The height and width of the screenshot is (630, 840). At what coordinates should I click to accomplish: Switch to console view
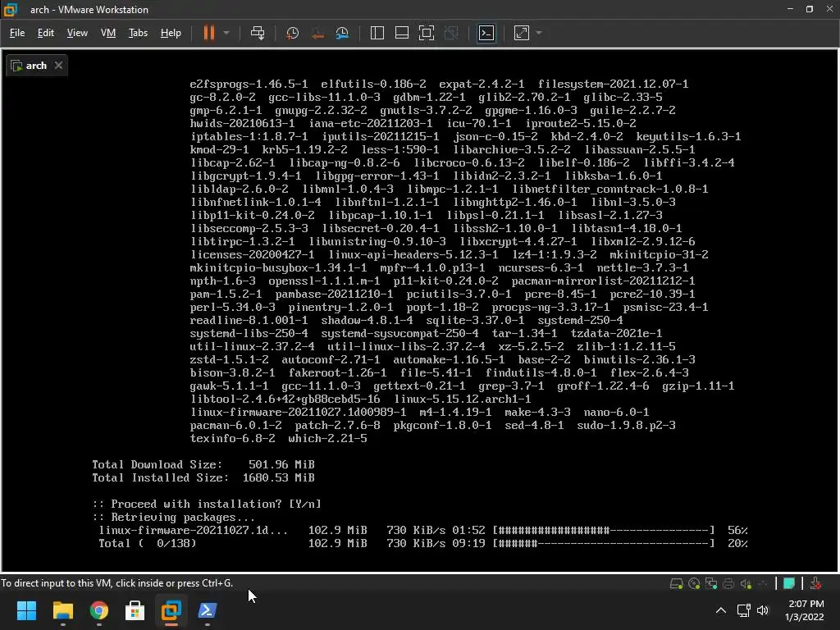point(486,33)
